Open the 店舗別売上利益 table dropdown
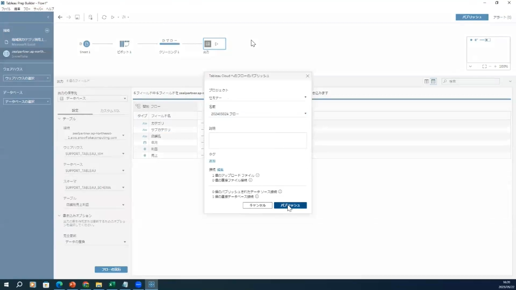Image resolution: width=516 pixels, height=290 pixels. (95, 205)
